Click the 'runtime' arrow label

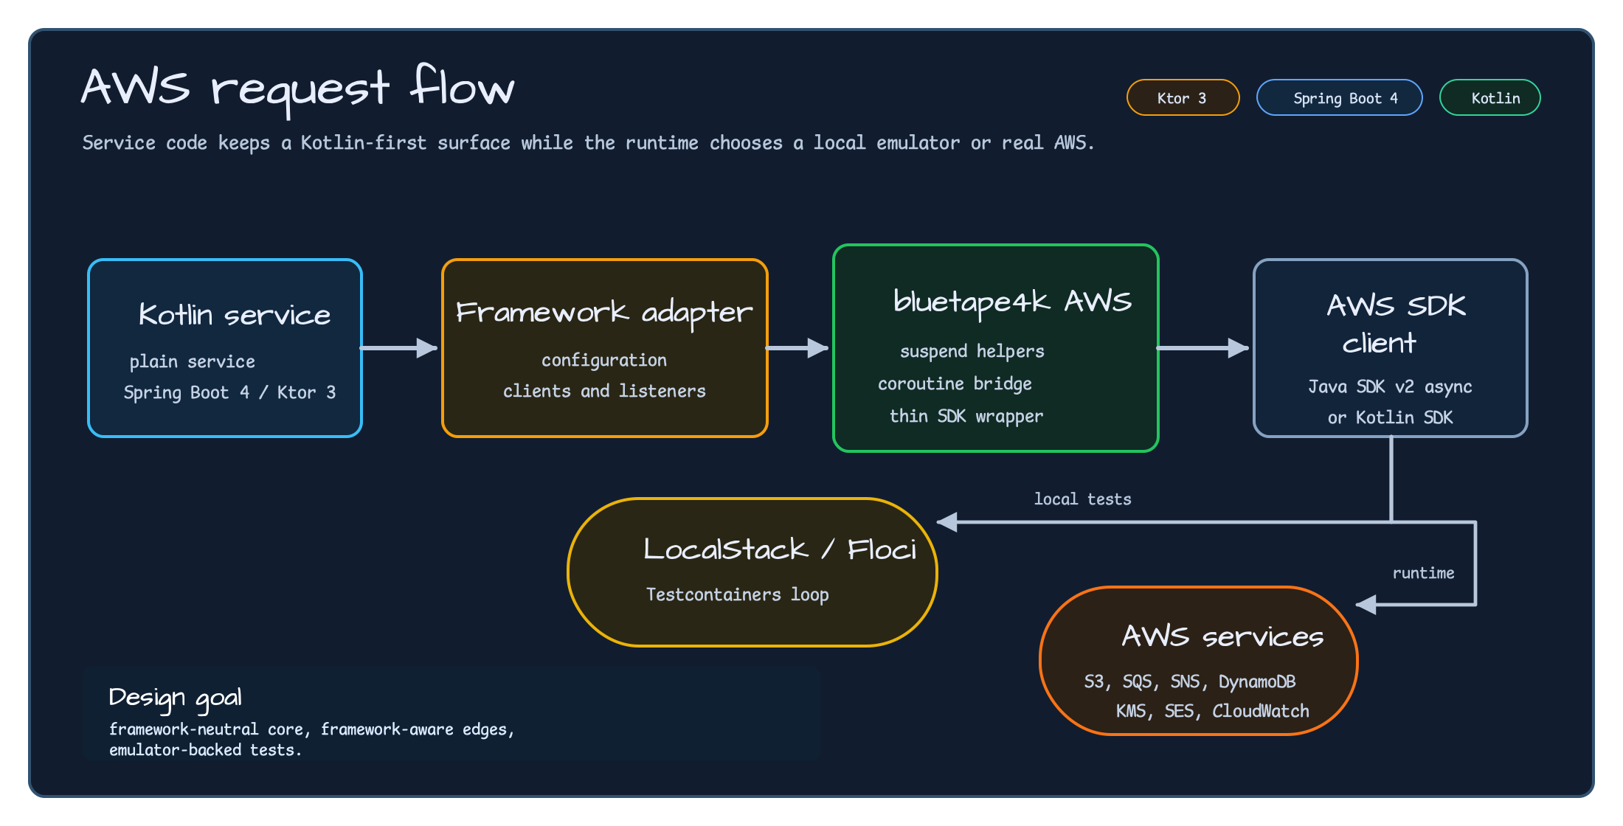pyautogui.click(x=1423, y=573)
